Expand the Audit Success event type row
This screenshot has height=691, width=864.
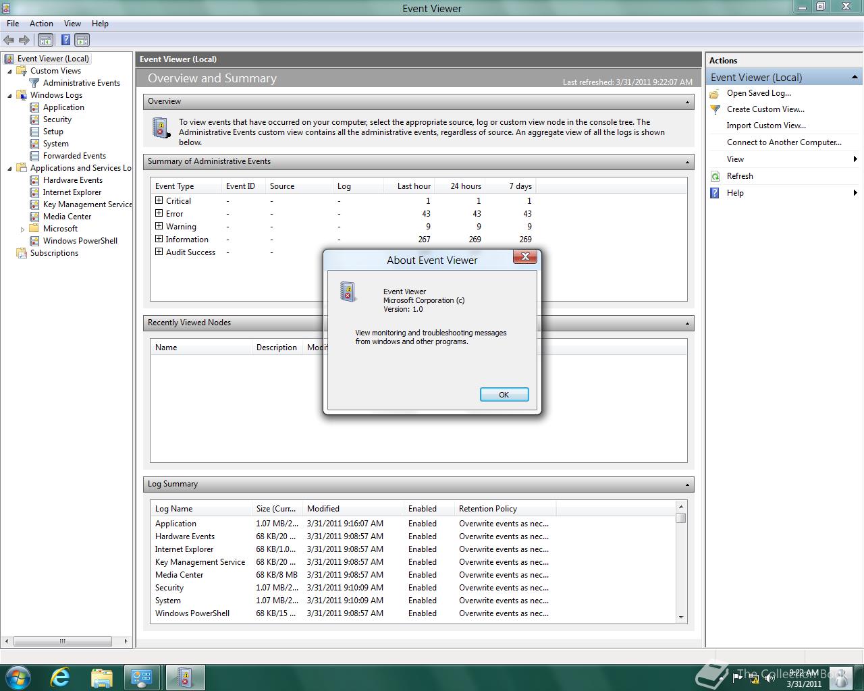(x=159, y=252)
